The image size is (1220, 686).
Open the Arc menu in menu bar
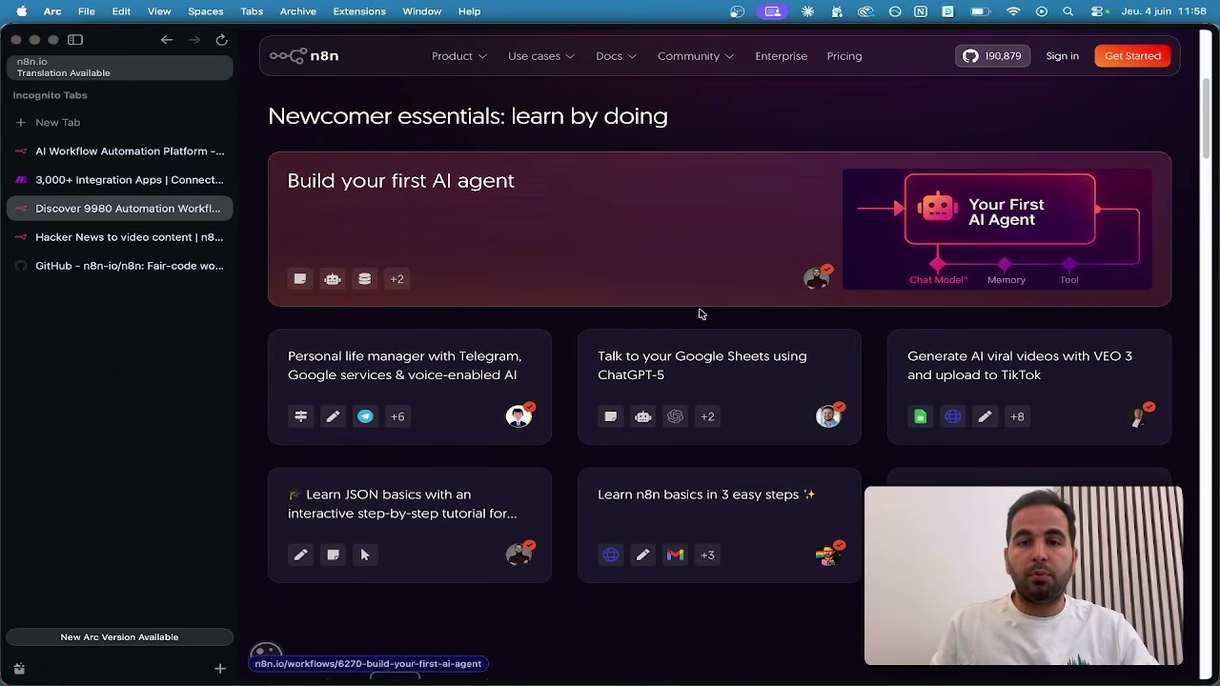(x=52, y=11)
